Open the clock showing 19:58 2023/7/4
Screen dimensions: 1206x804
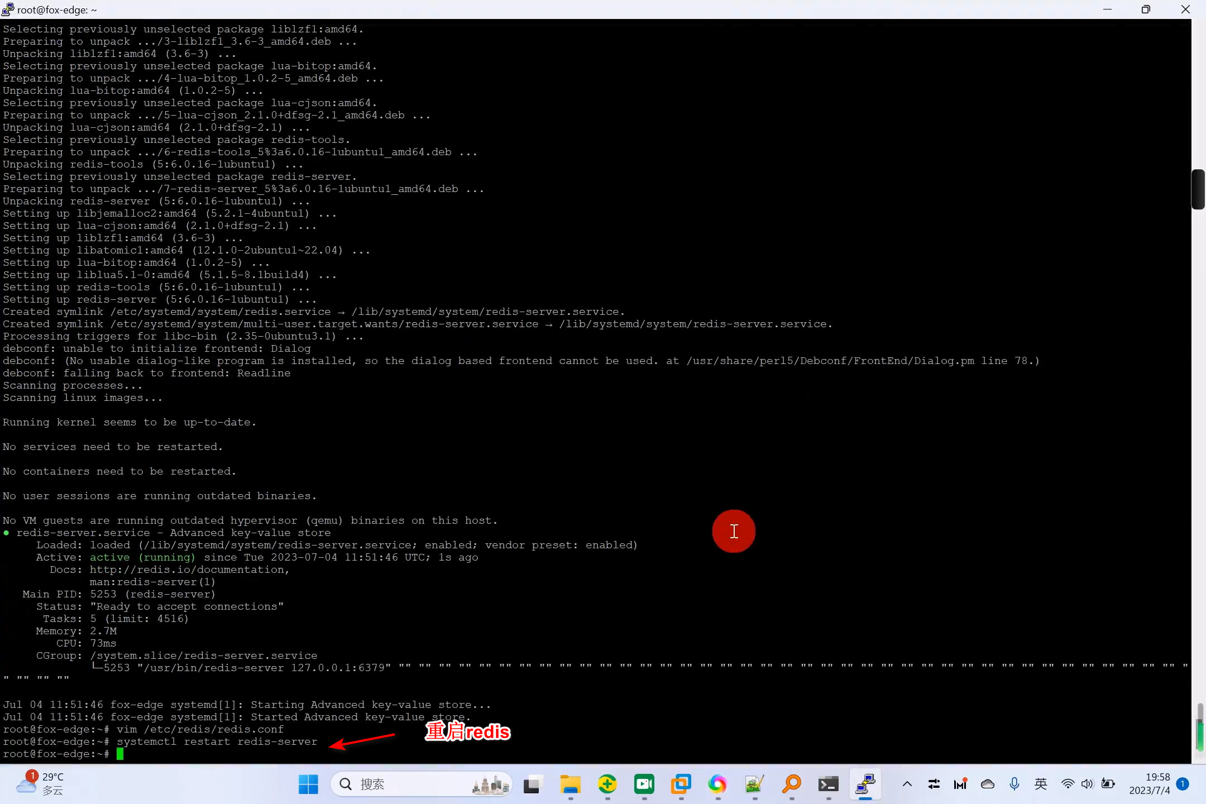(1149, 784)
